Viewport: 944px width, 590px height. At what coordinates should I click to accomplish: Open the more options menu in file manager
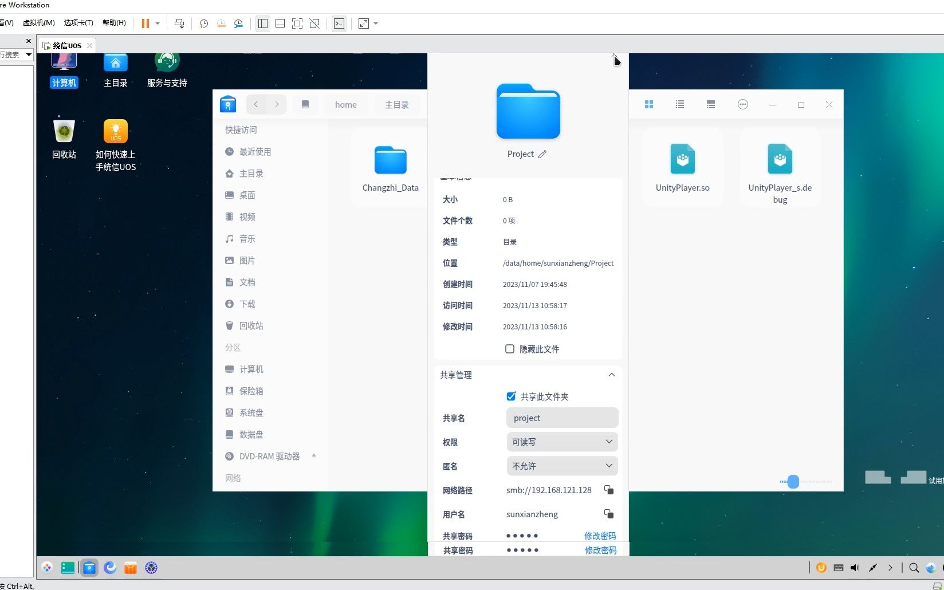click(x=743, y=104)
